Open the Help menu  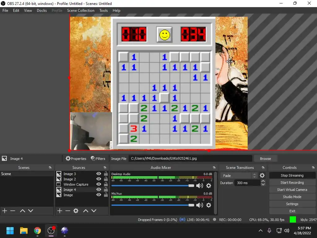(116, 11)
